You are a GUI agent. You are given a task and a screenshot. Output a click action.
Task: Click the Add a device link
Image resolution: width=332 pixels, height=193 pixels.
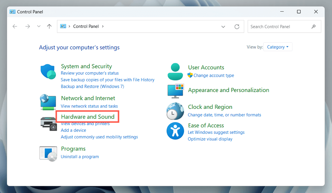pyautogui.click(x=74, y=131)
